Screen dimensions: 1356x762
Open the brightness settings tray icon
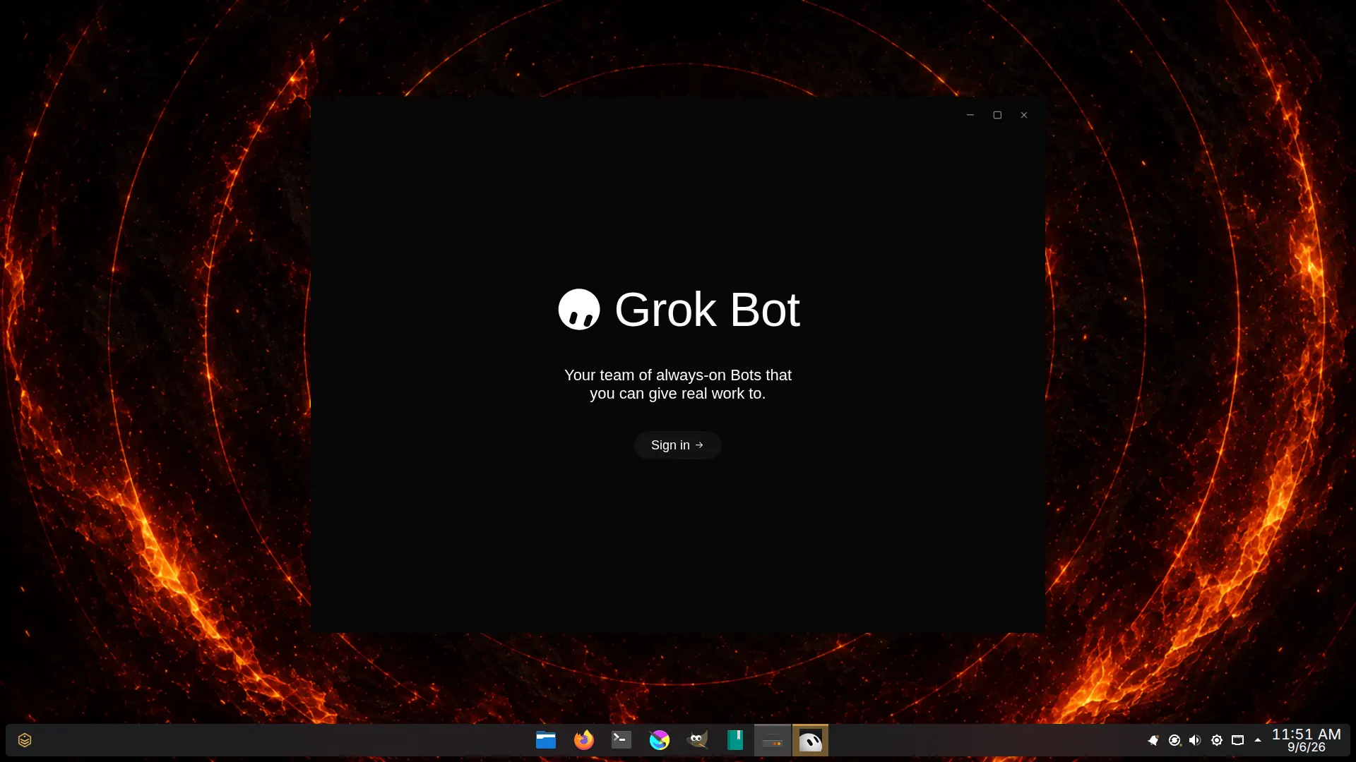(1217, 740)
